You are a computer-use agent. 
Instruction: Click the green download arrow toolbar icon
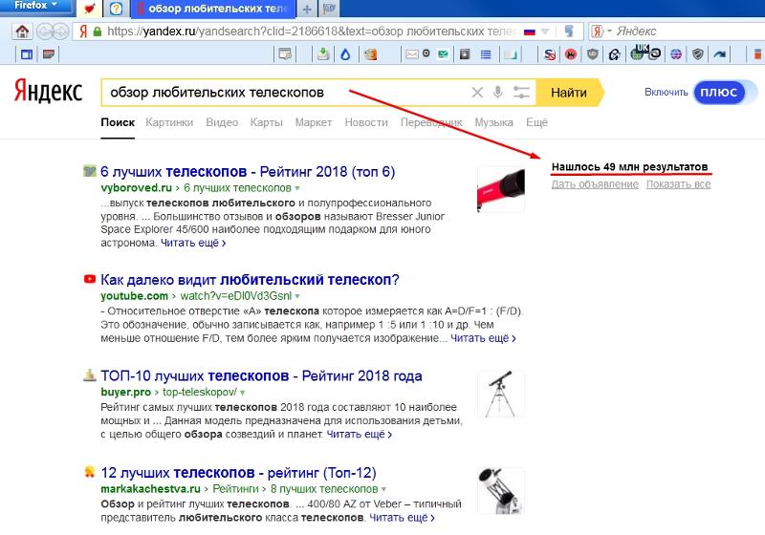click(323, 54)
